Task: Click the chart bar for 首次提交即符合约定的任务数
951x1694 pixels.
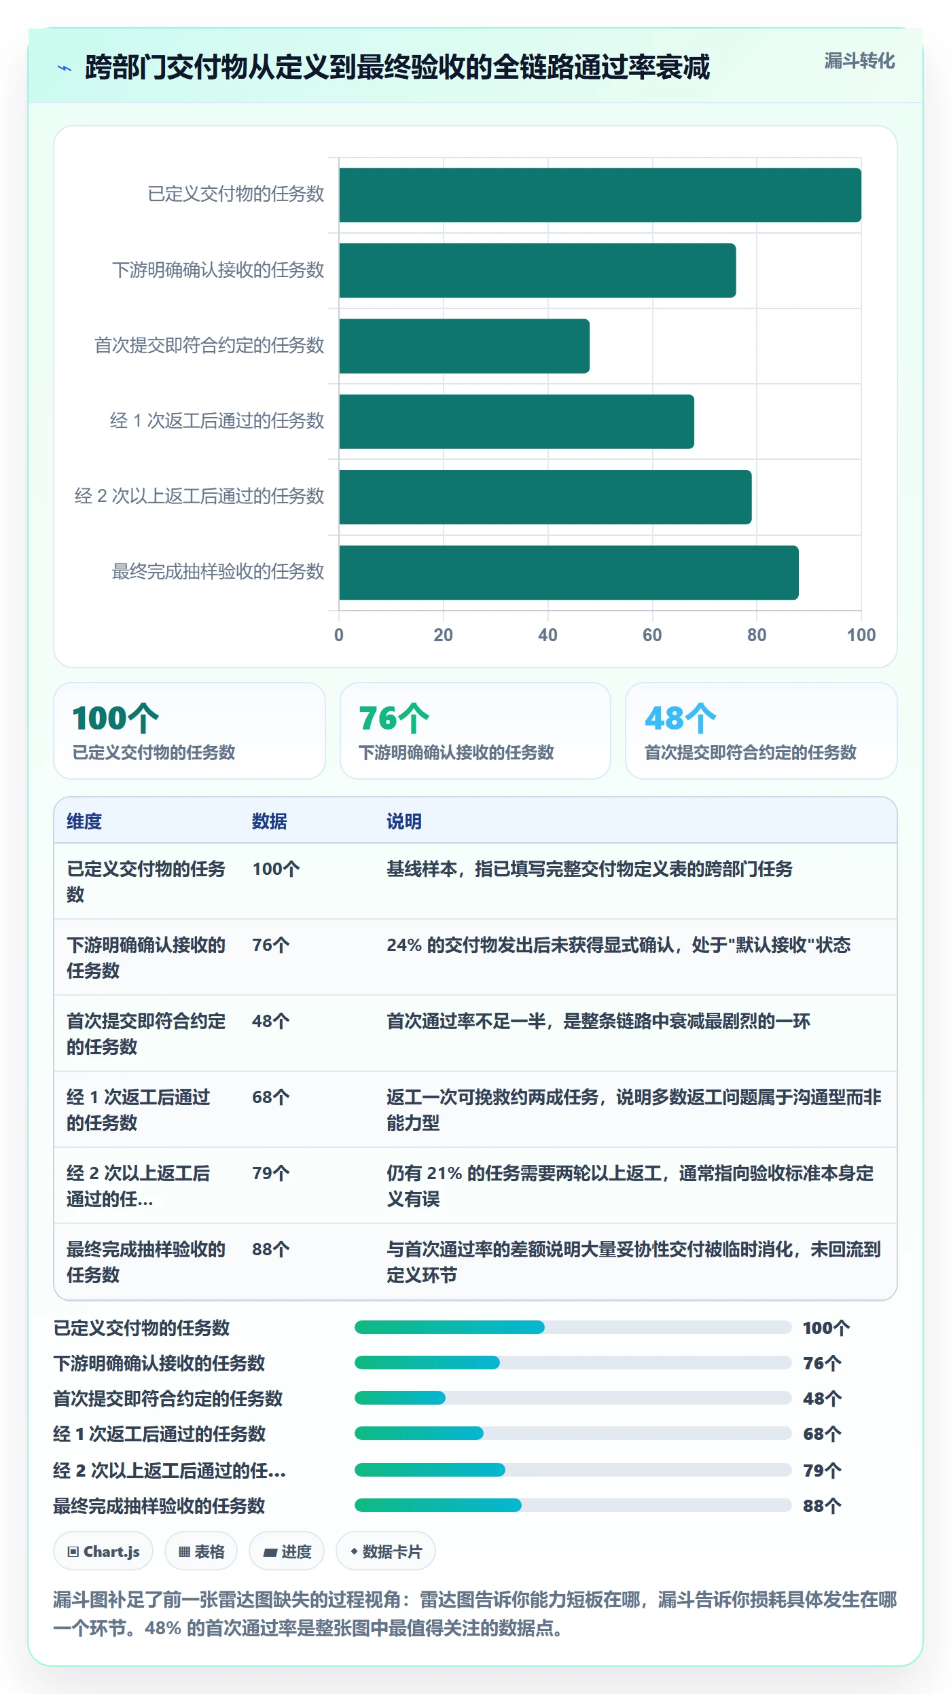Action: tap(464, 346)
